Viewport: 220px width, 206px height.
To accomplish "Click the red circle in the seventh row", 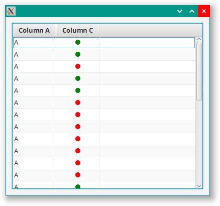I will 78,115.
